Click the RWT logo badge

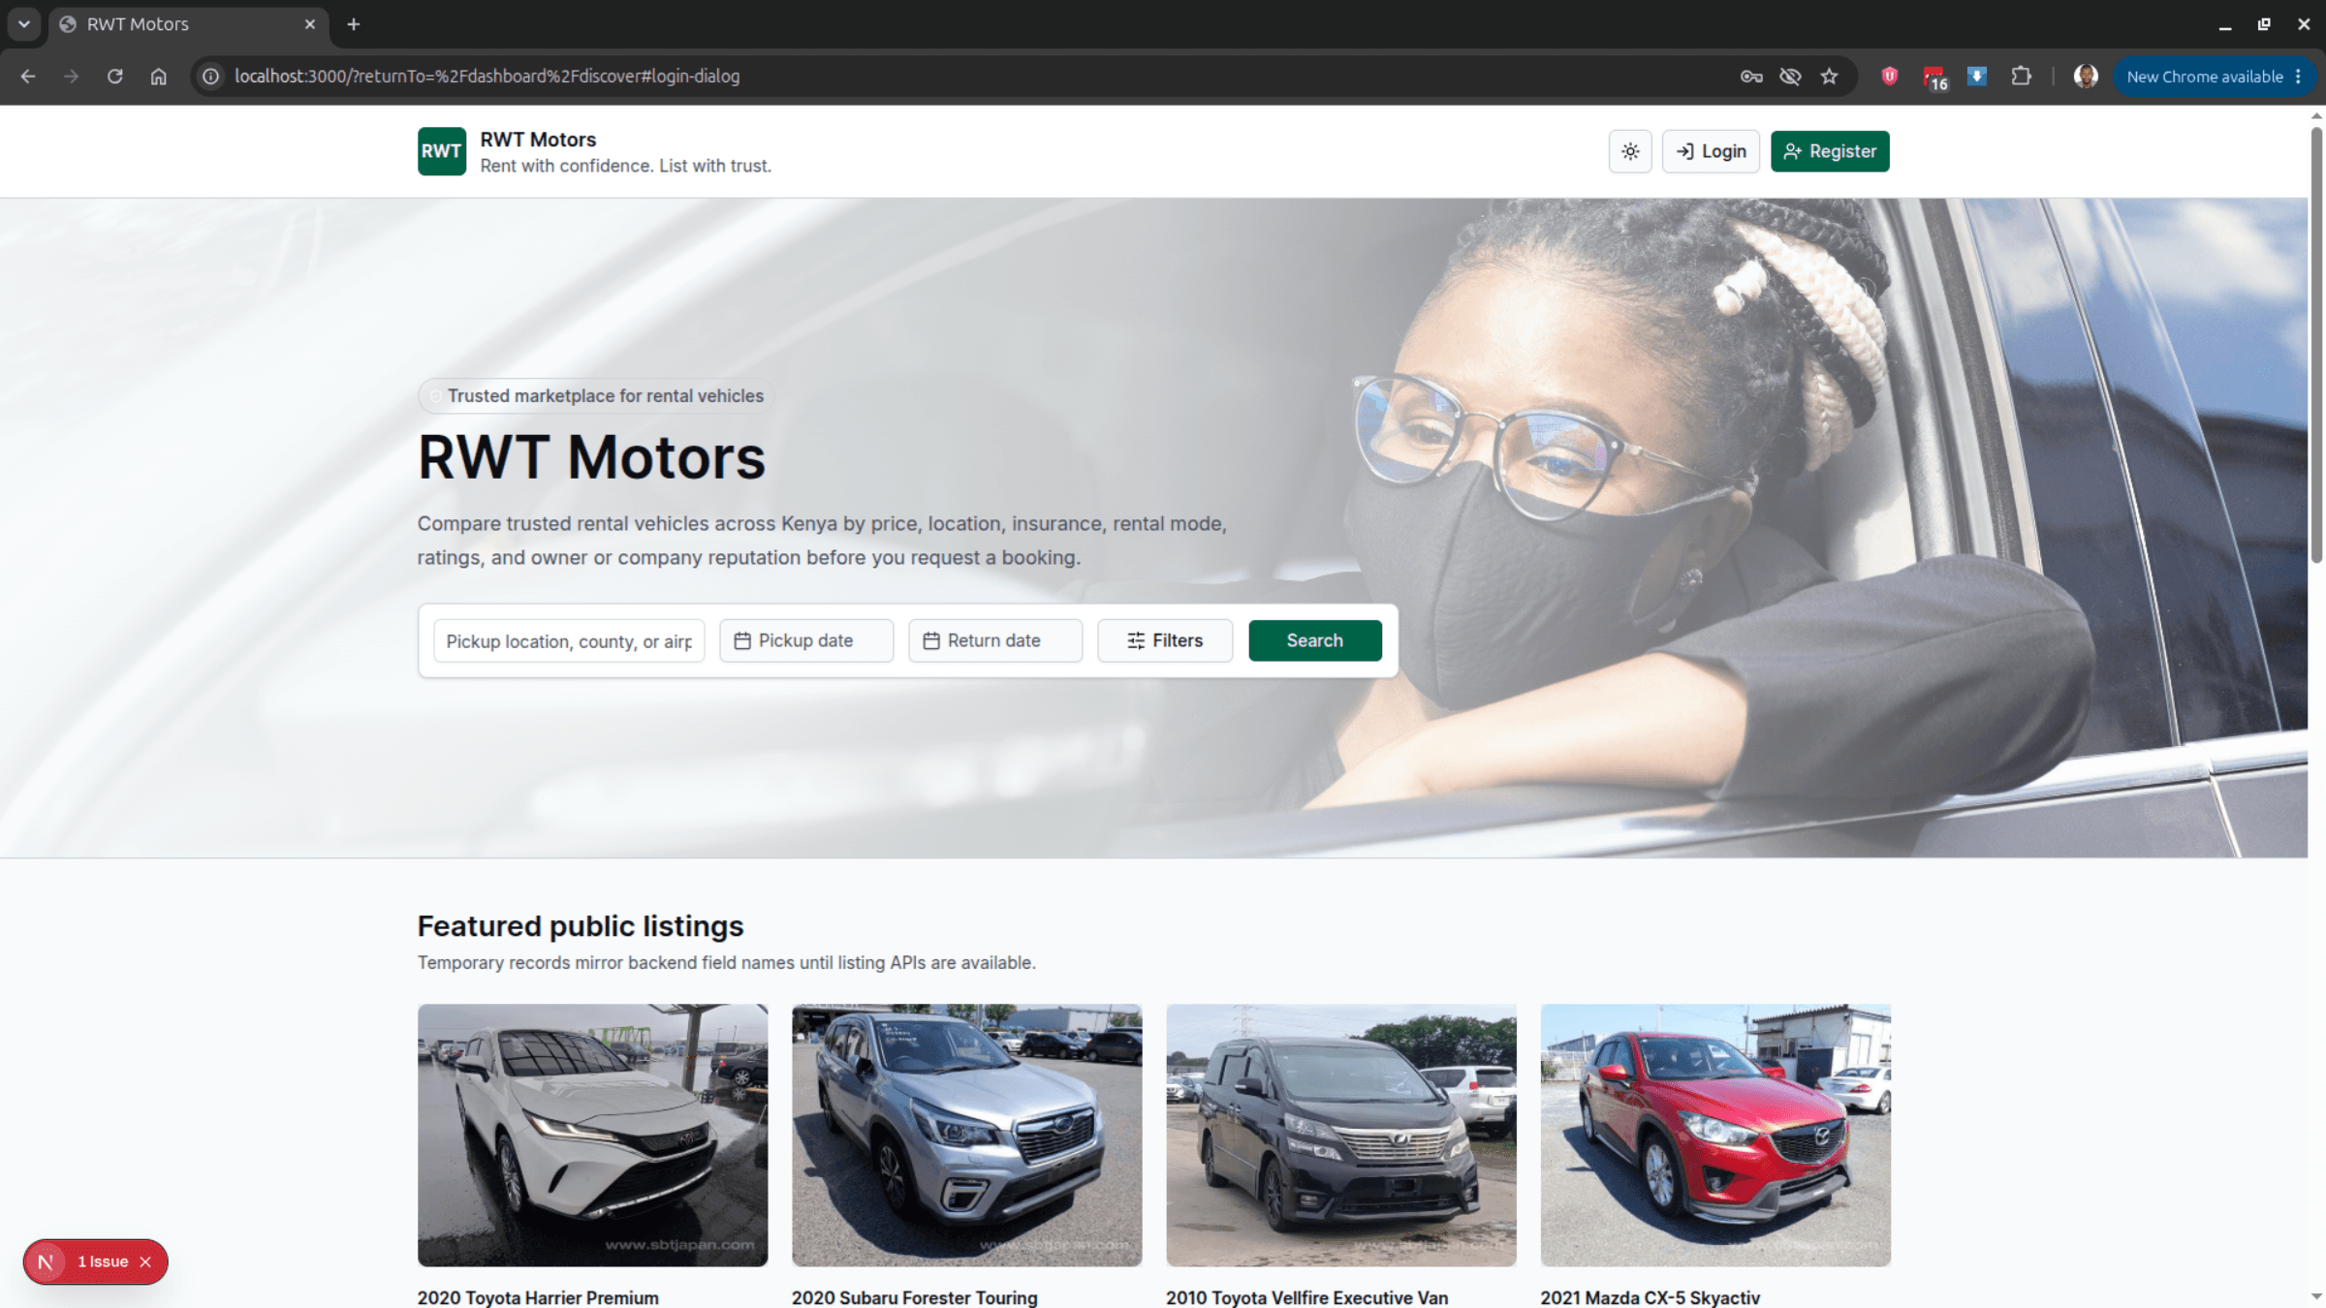coord(442,151)
